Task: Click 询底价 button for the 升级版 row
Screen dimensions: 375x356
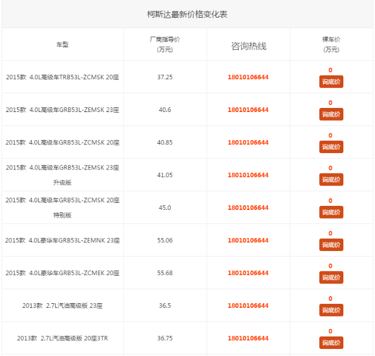Action: pos(331,179)
